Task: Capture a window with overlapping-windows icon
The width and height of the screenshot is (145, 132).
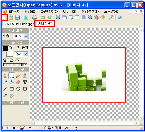Action: pyautogui.click(x=64, y=17)
